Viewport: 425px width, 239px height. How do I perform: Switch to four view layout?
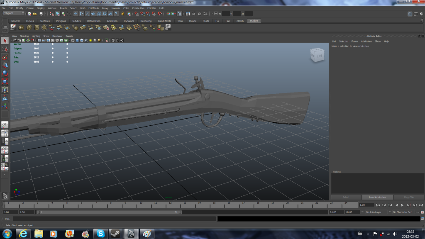(5, 133)
